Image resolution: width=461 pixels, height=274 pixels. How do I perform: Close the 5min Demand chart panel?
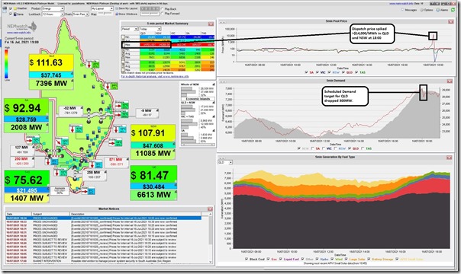(450, 81)
